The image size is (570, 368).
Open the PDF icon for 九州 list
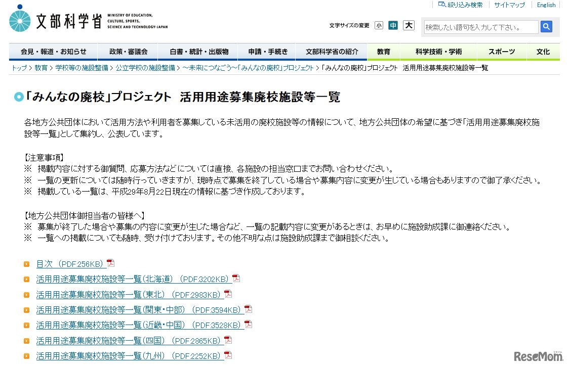click(x=228, y=355)
